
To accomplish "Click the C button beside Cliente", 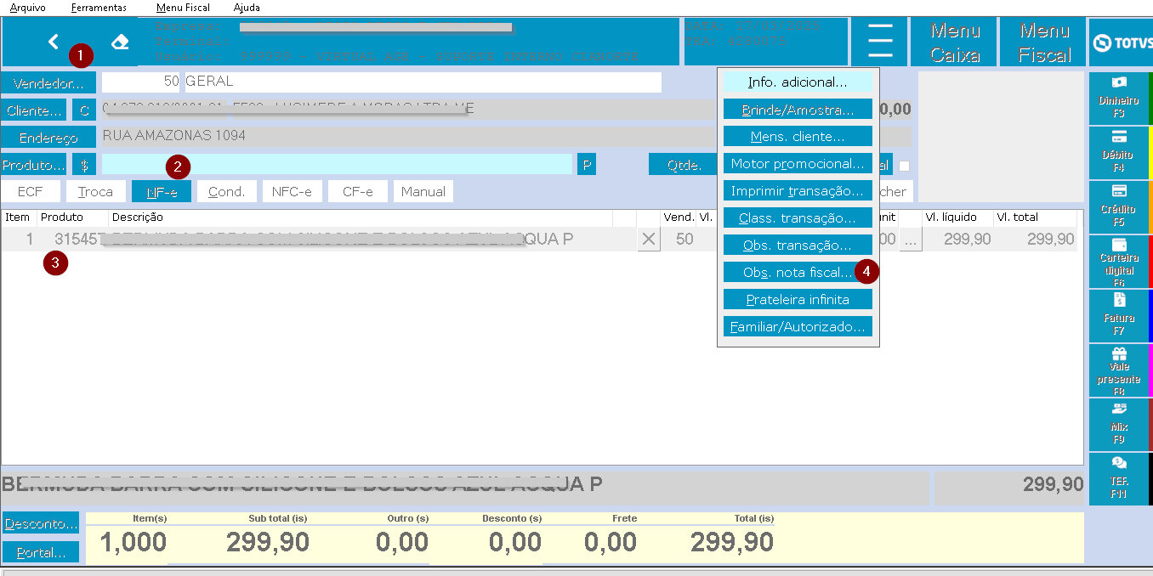I will [84, 110].
